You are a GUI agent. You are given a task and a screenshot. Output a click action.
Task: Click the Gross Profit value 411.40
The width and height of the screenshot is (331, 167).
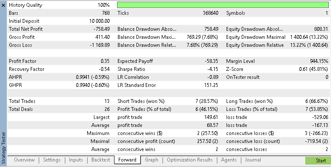[x=102, y=37]
